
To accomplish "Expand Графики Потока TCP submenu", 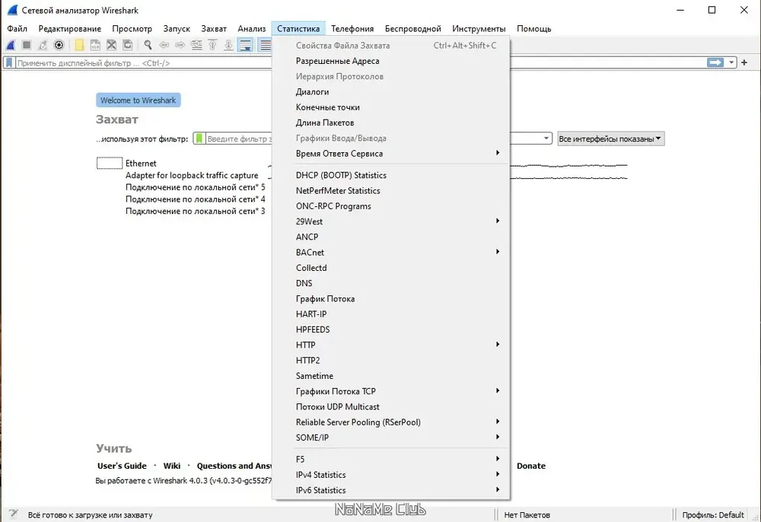I will tap(391, 391).
